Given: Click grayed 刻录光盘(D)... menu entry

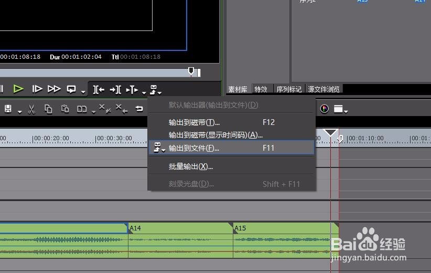Looking at the screenshot, I should [231, 184].
